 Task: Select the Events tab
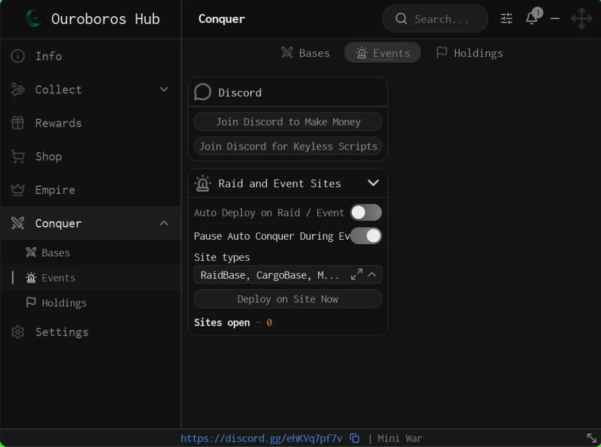coord(383,52)
